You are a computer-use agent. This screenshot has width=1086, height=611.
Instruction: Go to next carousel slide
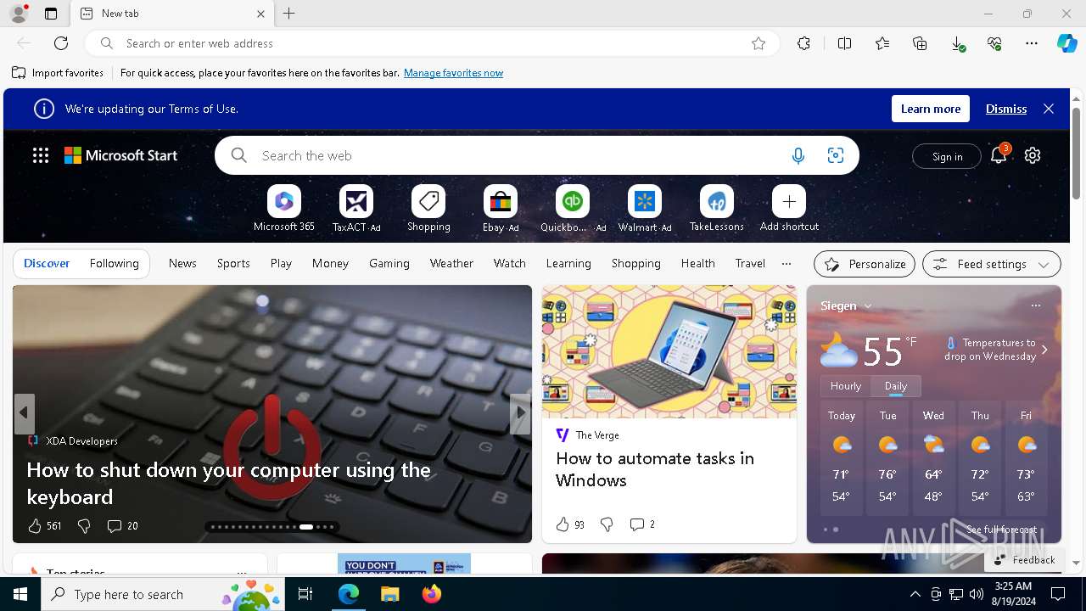coord(520,413)
